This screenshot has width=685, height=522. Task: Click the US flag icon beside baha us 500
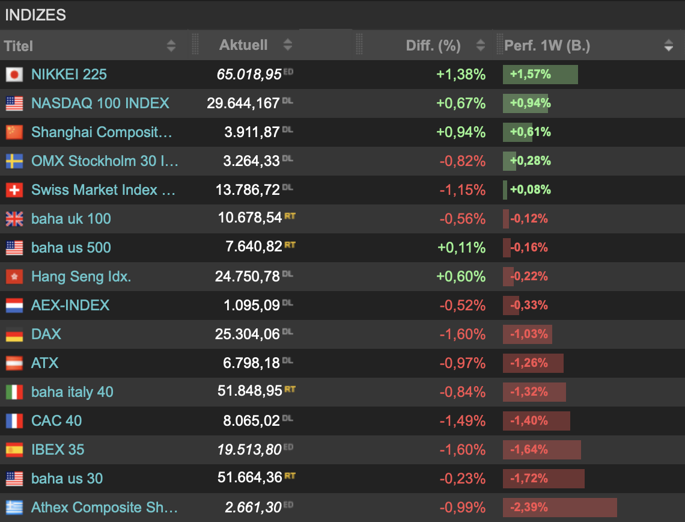(14, 248)
